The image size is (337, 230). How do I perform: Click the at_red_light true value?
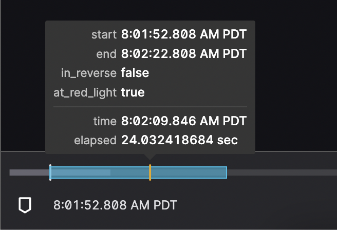133,92
